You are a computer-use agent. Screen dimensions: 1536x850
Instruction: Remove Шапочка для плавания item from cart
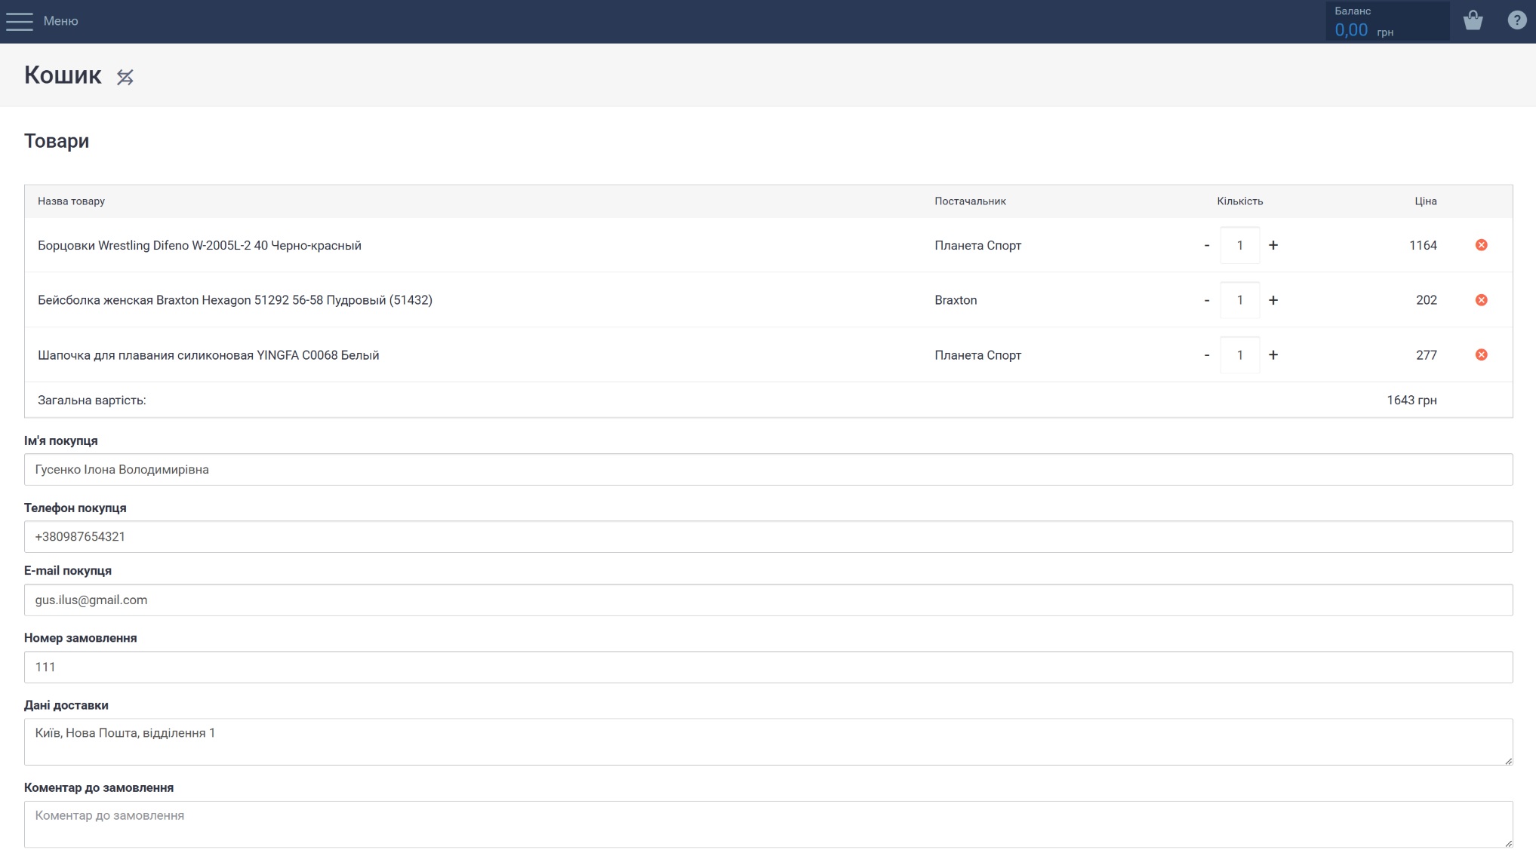[x=1481, y=355]
